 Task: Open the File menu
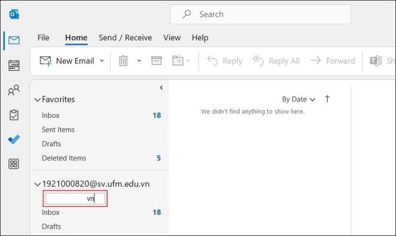[44, 38]
